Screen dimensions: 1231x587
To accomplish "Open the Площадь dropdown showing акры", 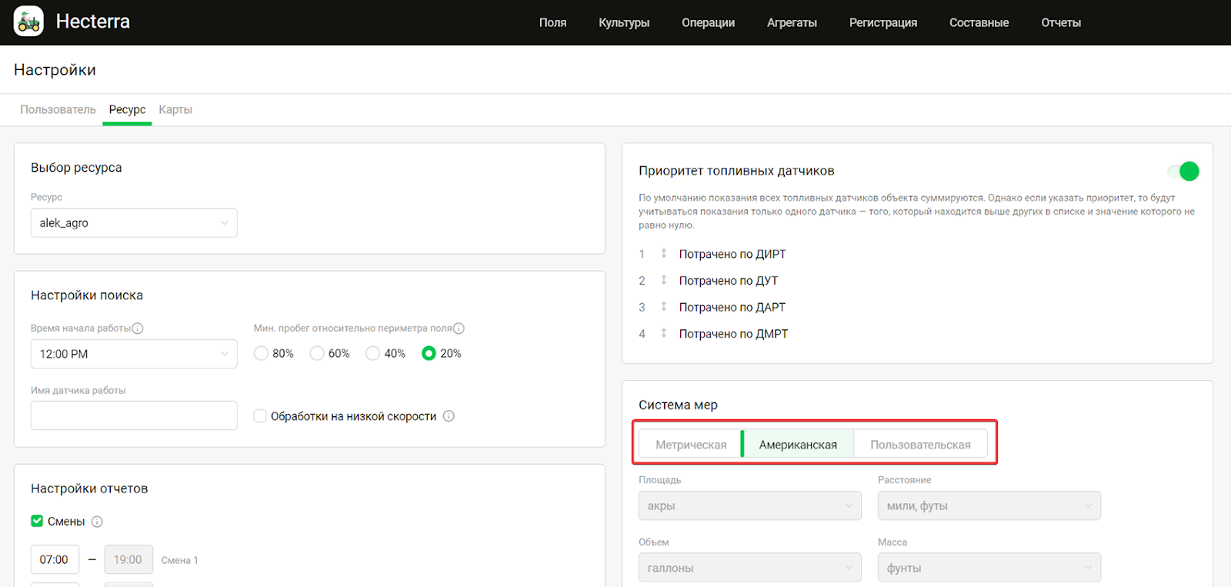I will click(749, 505).
